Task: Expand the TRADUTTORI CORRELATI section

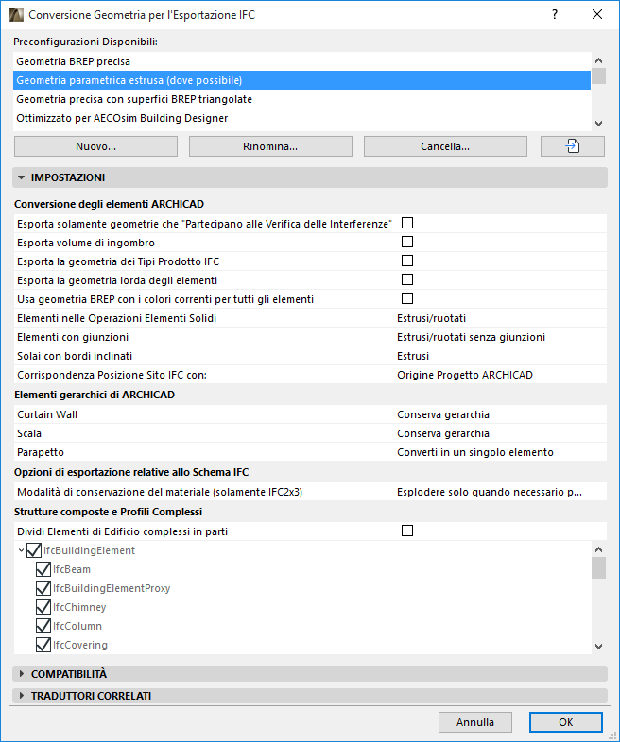Action: (x=21, y=696)
